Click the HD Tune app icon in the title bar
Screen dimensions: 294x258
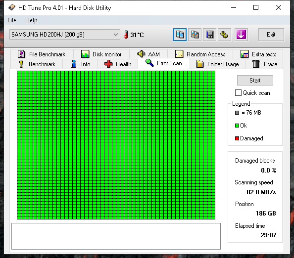click(x=12, y=7)
